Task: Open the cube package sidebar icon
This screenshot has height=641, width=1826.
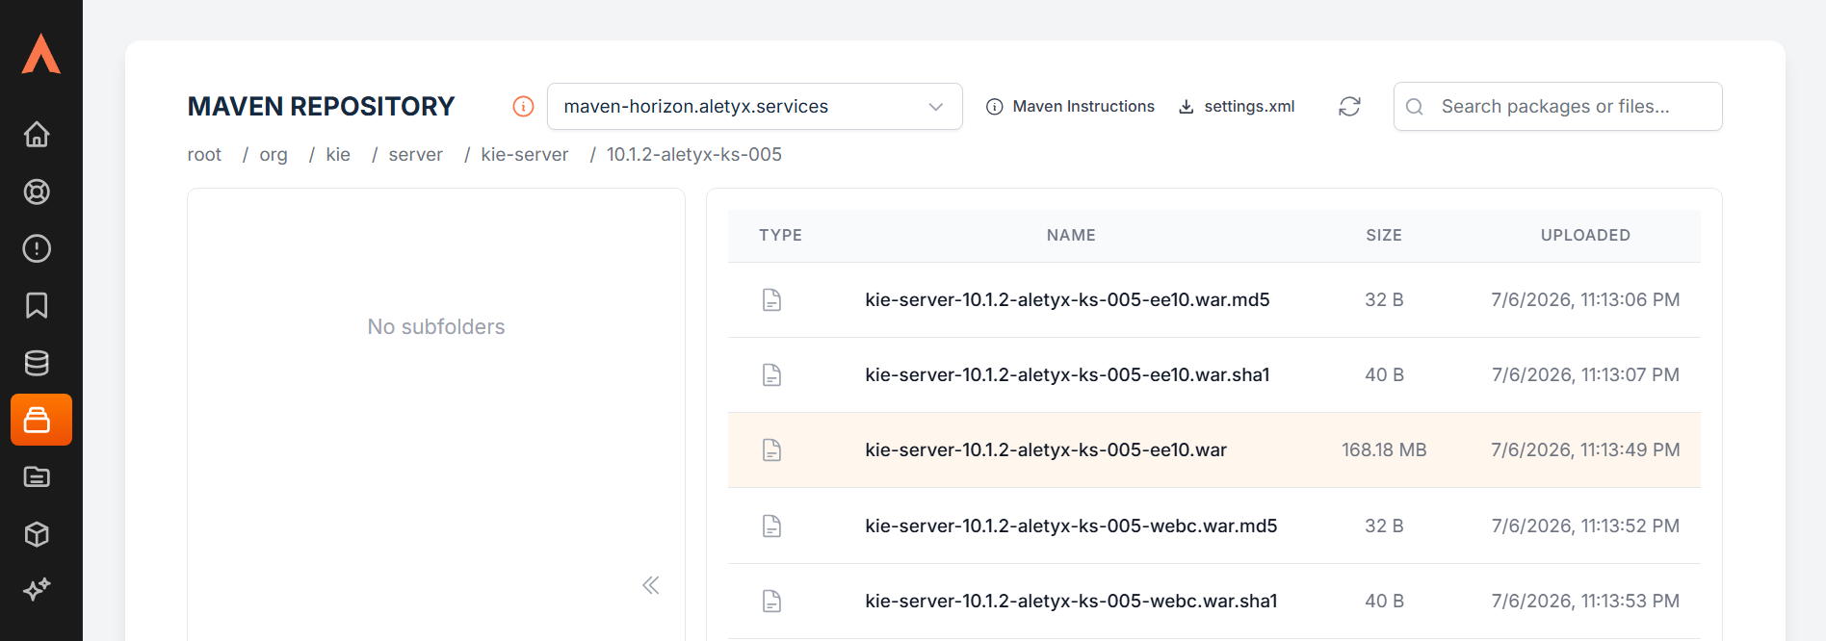Action: pos(37,534)
